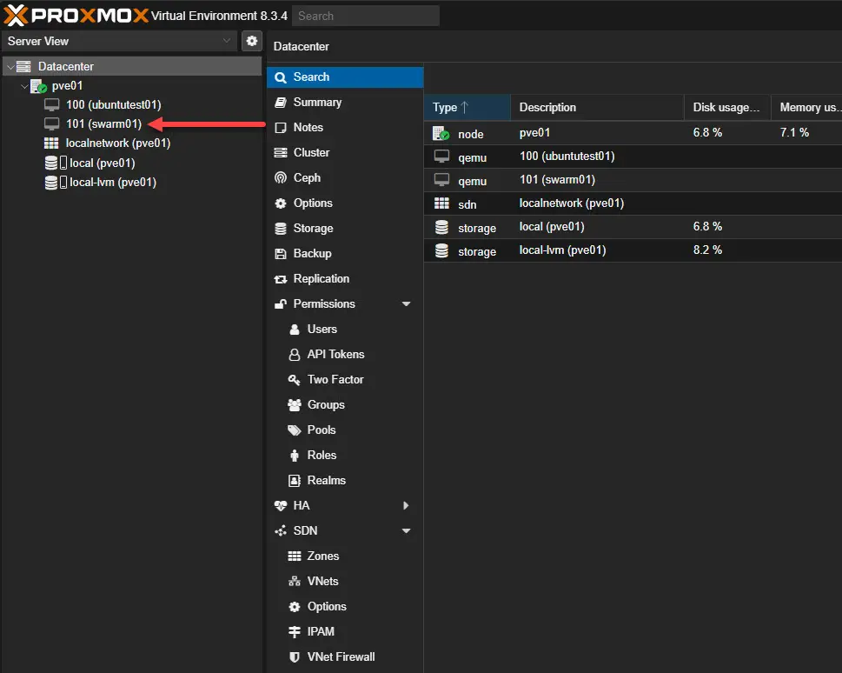This screenshot has height=673, width=842.
Task: Click the Datacenter panel title
Action: coord(302,47)
